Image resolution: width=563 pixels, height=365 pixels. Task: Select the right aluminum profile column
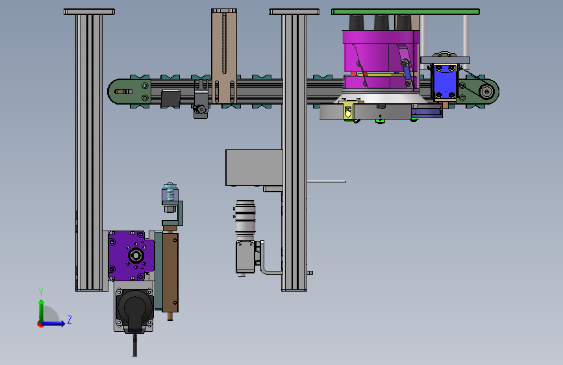(294, 153)
